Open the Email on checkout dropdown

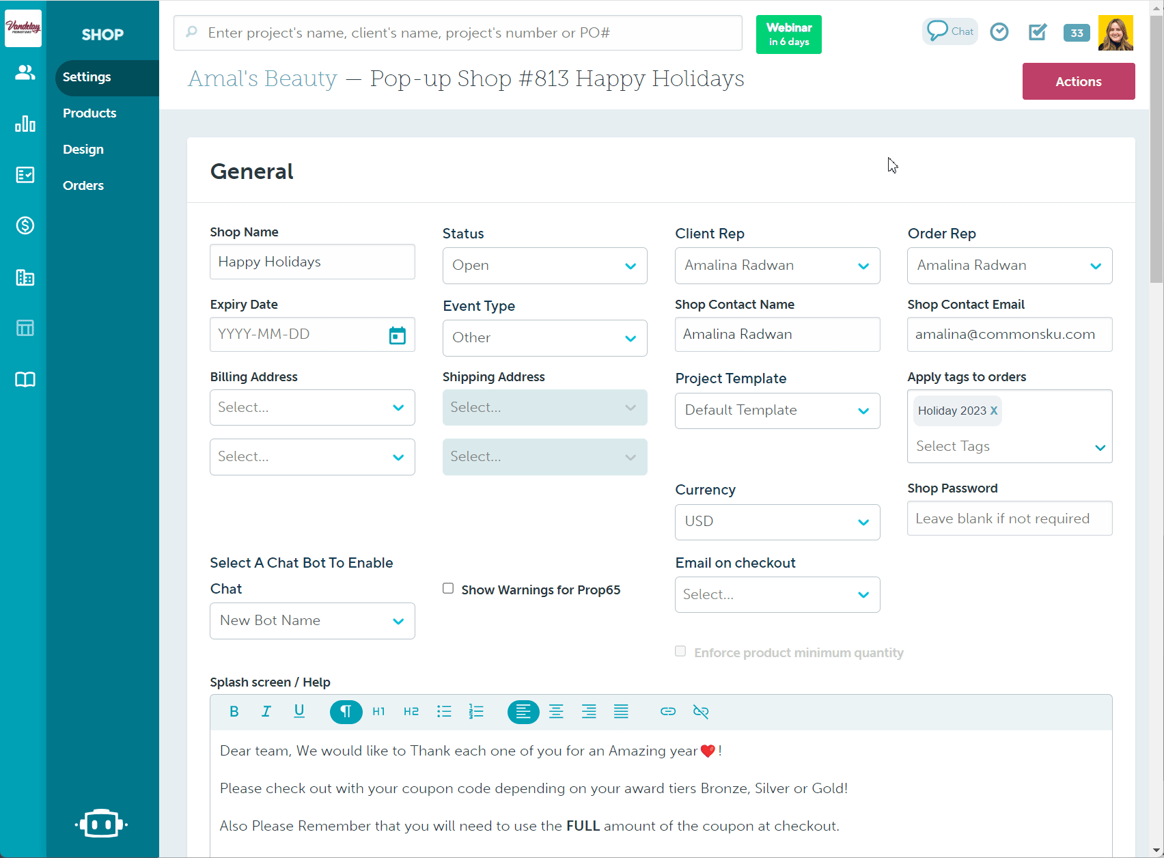click(777, 595)
